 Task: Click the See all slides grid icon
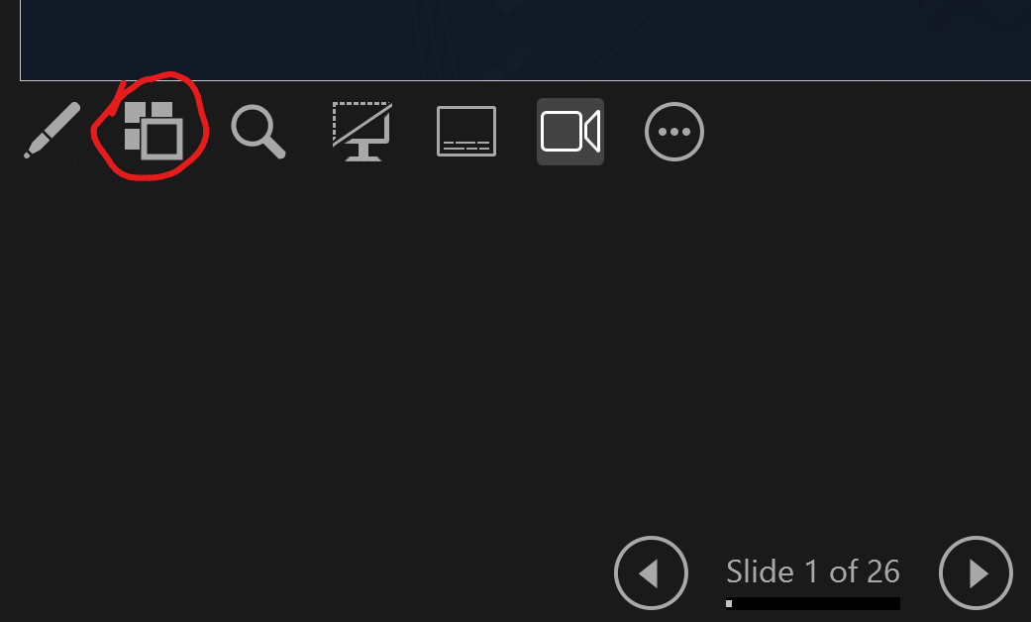154,131
